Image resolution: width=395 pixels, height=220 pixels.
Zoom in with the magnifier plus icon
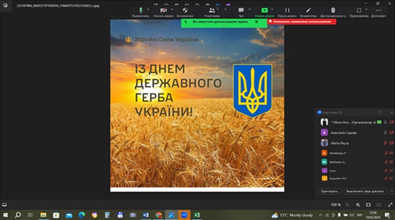[x=358, y=205]
